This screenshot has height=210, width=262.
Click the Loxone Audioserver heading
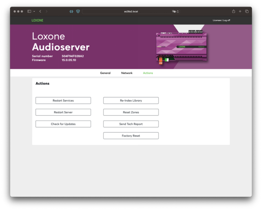tap(61, 41)
